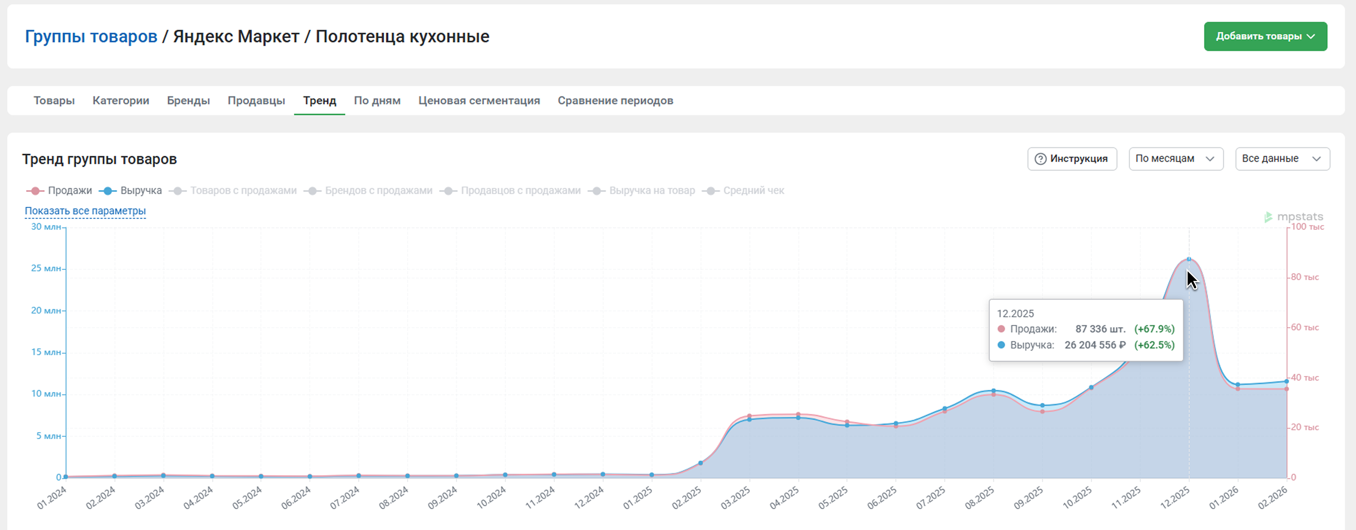Switch to the По дням tab

[x=377, y=101]
